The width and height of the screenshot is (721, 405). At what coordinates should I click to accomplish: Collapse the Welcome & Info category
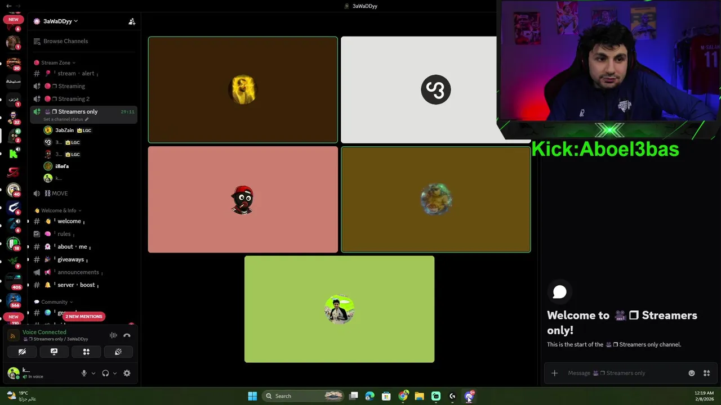coord(58,210)
